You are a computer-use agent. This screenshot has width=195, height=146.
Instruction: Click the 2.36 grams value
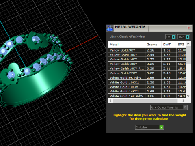point(150,50)
